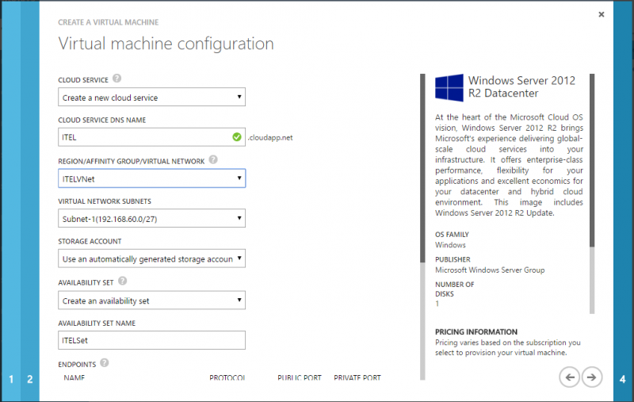Jump to wizard step 4
The width and height of the screenshot is (634, 402).
tap(623, 379)
